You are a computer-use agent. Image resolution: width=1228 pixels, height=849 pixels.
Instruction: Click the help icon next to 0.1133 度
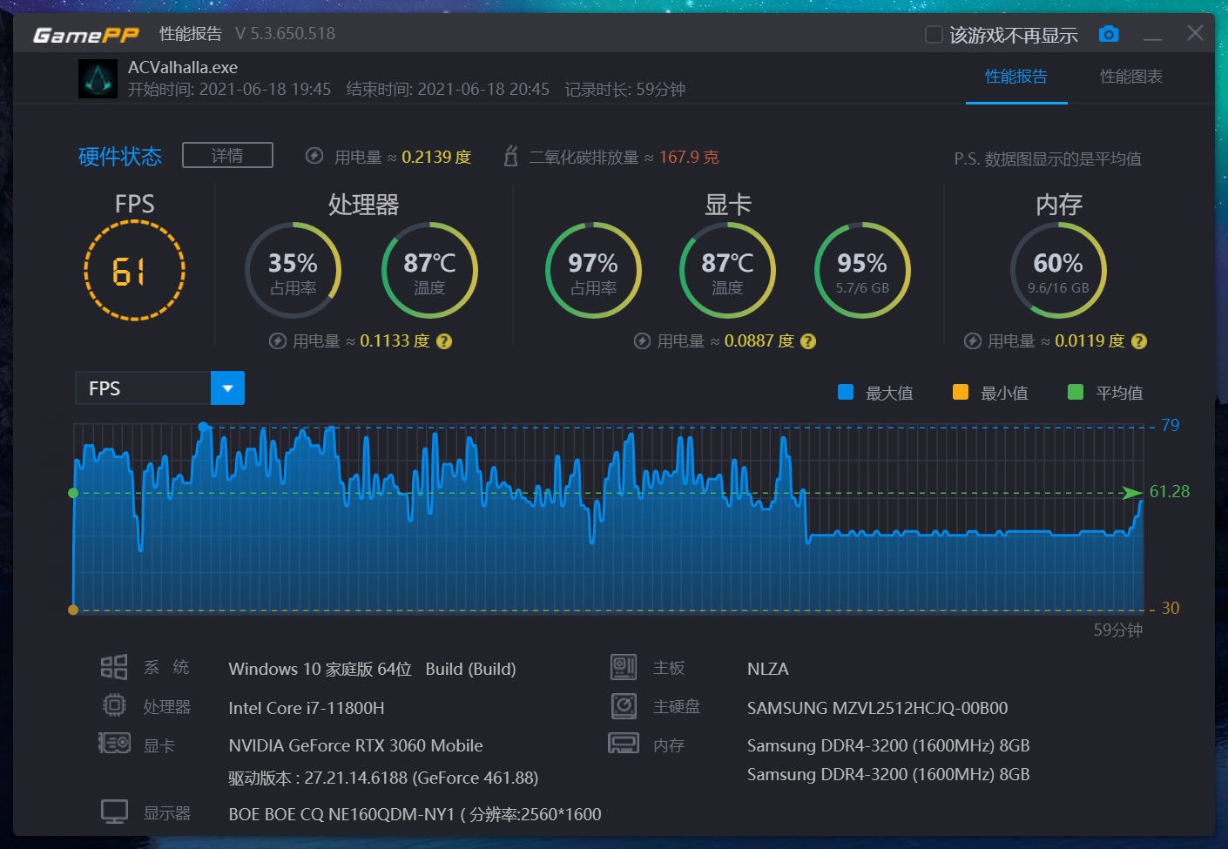tap(444, 341)
